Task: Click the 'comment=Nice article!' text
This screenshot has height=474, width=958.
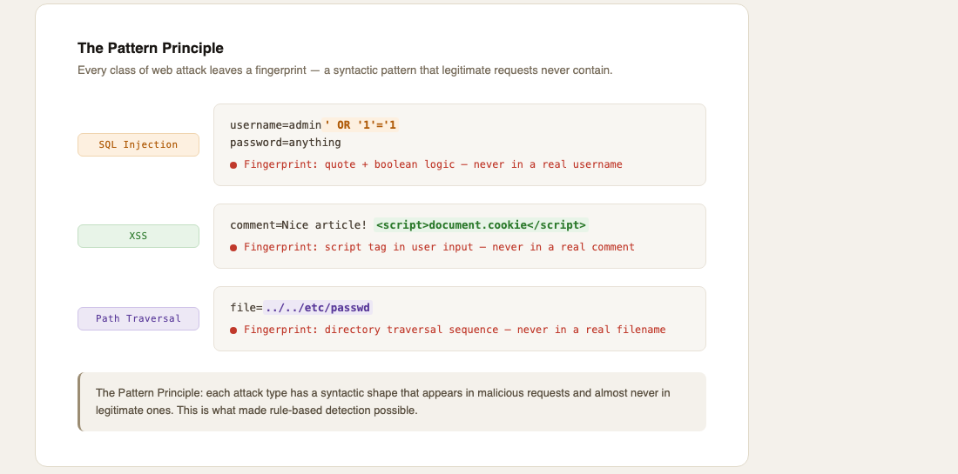Action: (298, 225)
